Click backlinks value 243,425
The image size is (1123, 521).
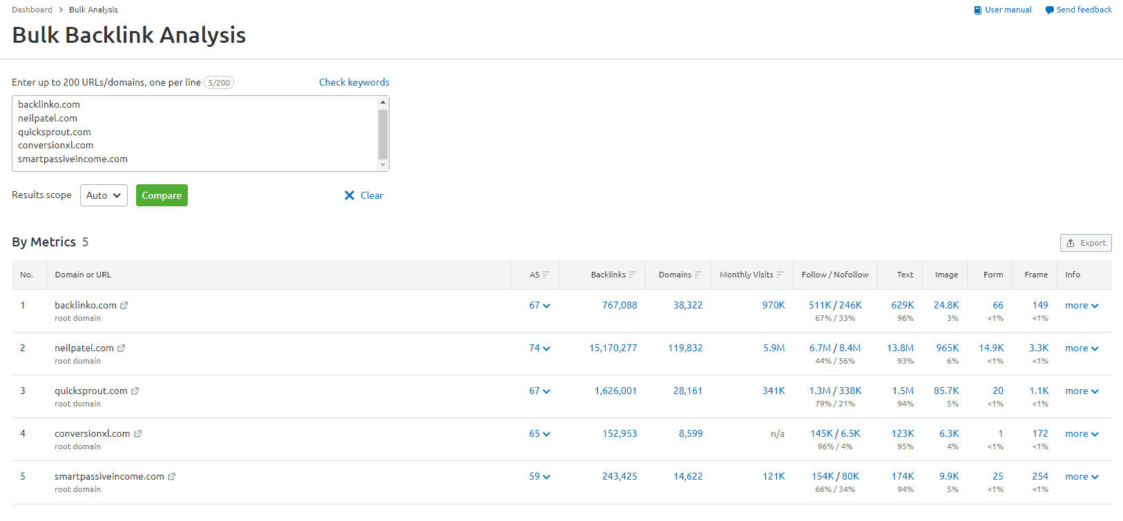click(x=620, y=476)
